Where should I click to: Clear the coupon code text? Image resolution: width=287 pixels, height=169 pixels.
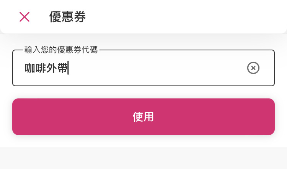coord(253,68)
